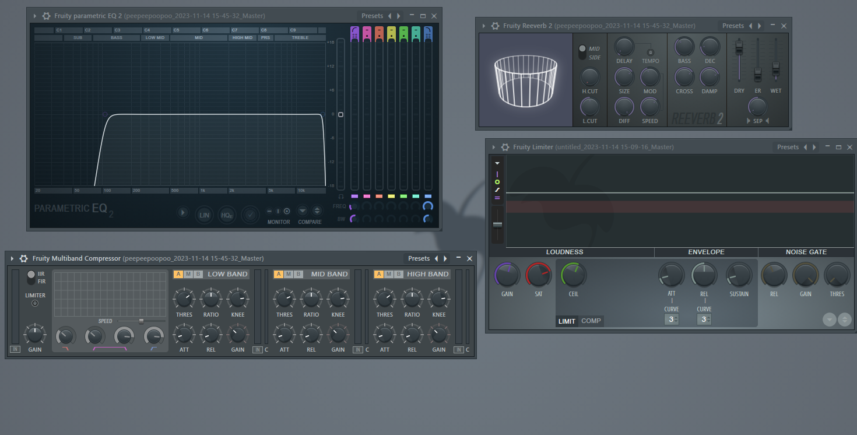Select the HIGH MID frequency range label in EQ
857x435 pixels.
point(243,38)
